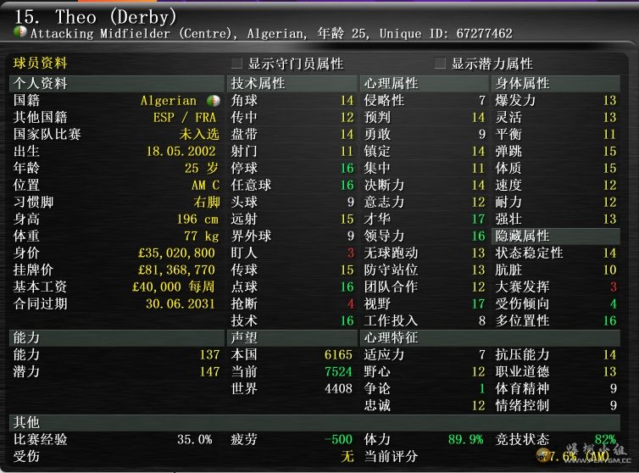Click the 个人资料 section header

(x=40, y=84)
